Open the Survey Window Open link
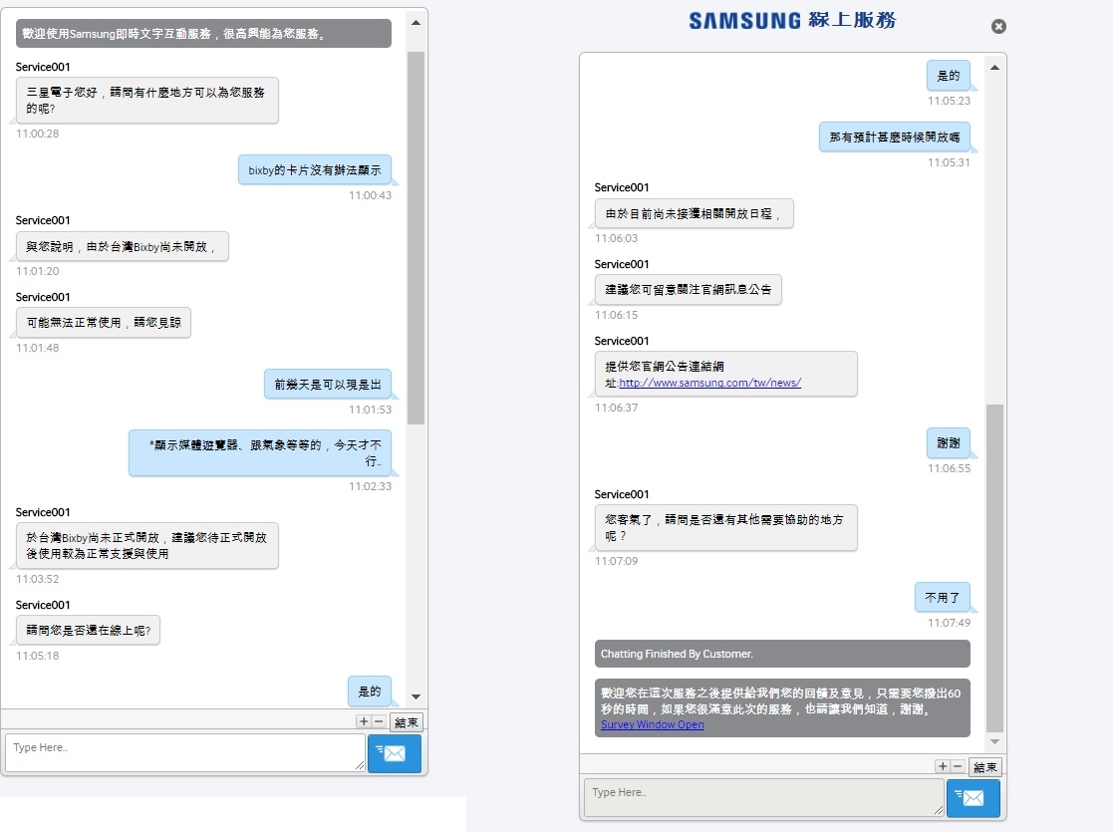Image resolution: width=1113 pixels, height=832 pixels. click(653, 724)
